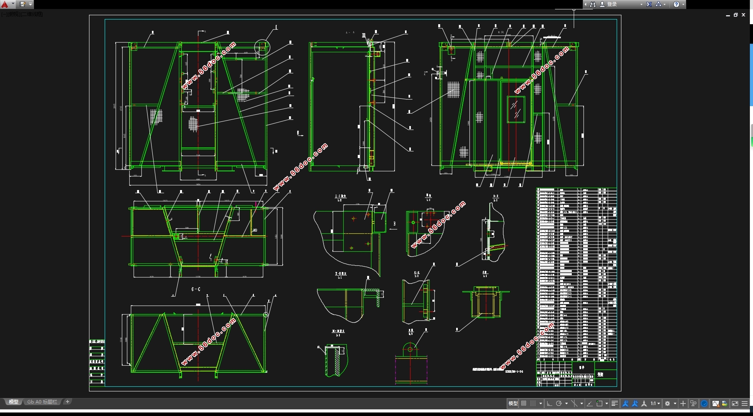753x416 pixels.
Task: Click the isolate objects shapes icon
Action: (x=693, y=404)
